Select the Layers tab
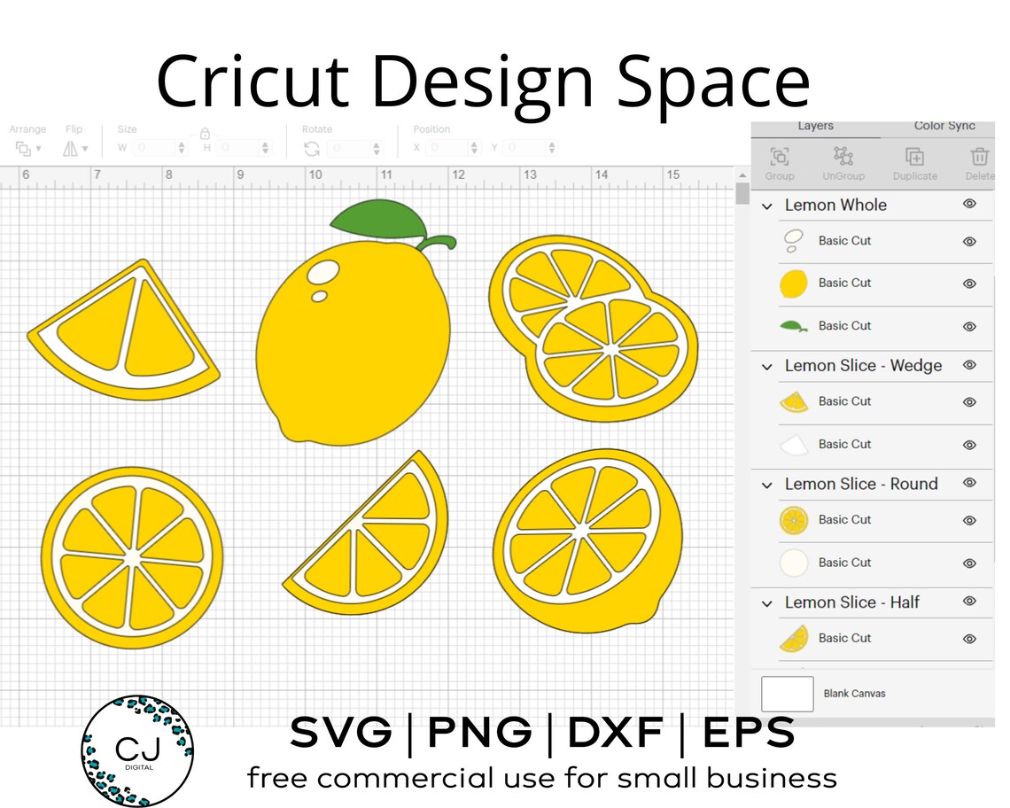The height and width of the screenshot is (808, 1010). coord(815,126)
